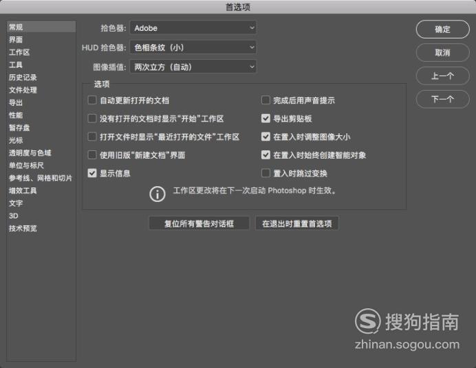The height and width of the screenshot is (368, 476).
Task: Toggle 没有打开的文档时显示"开始"工作区 checkbox
Action: [92, 118]
